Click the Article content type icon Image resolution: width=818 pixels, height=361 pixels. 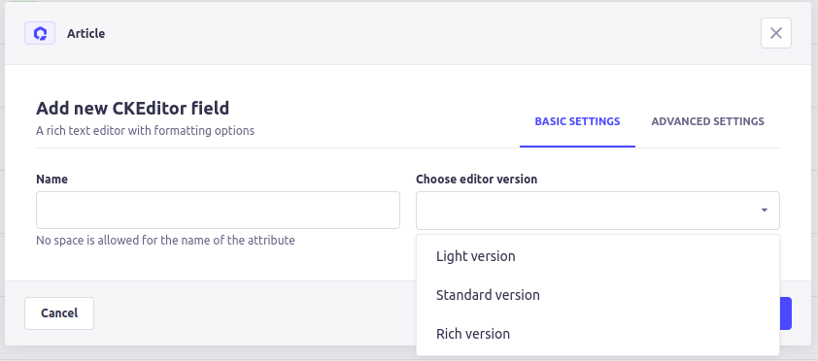coord(40,33)
